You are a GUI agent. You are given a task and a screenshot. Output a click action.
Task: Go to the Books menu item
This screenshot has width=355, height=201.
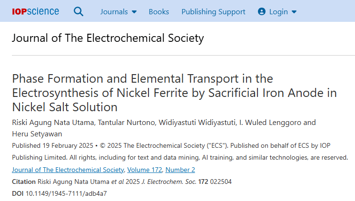[x=159, y=11]
